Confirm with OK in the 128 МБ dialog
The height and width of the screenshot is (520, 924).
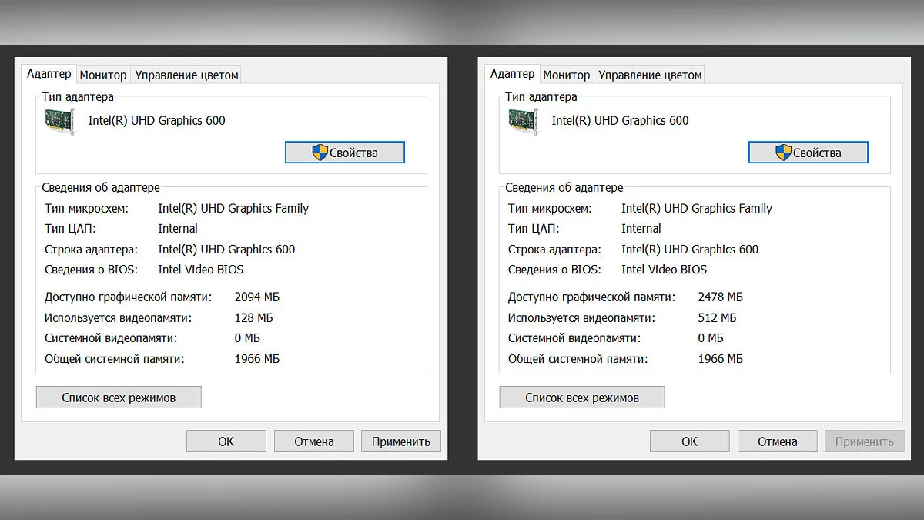coord(226,441)
